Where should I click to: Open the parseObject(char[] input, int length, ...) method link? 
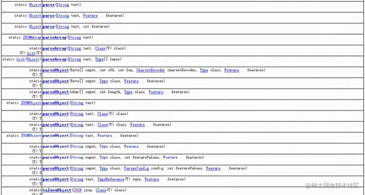pyautogui.click(x=56, y=92)
